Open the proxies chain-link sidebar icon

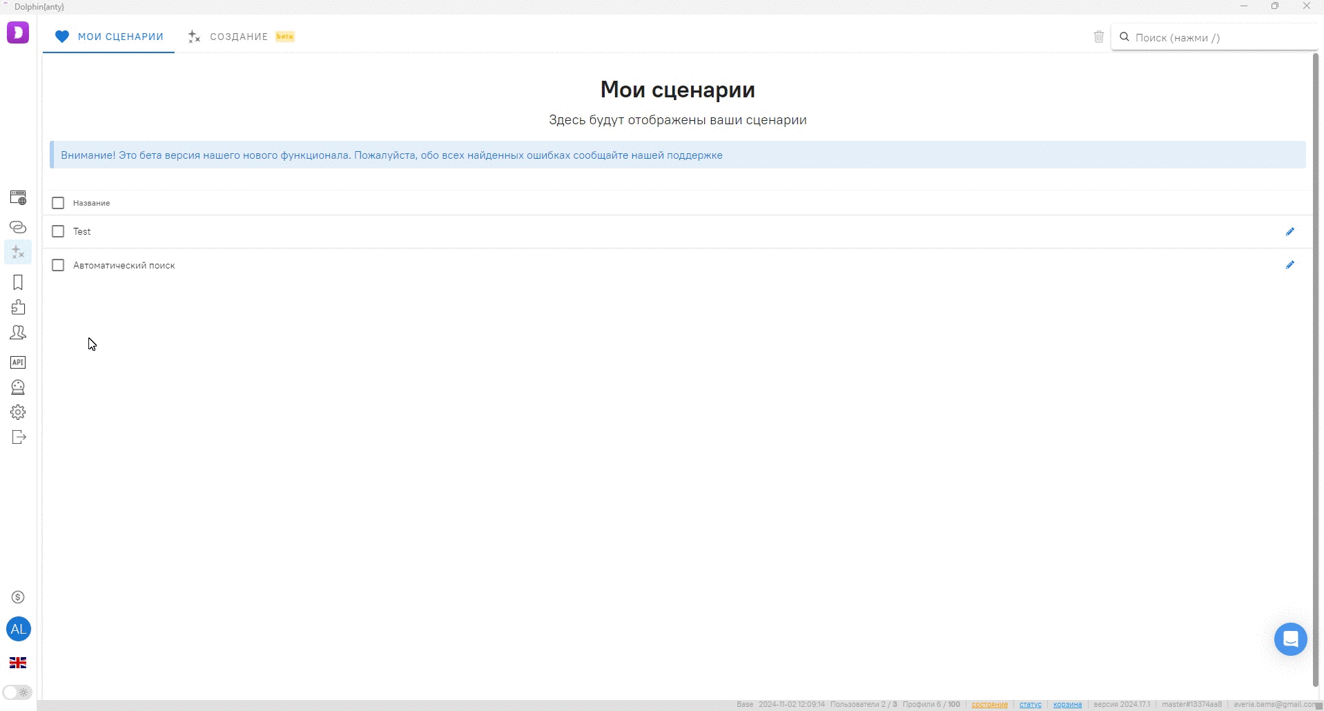tap(18, 227)
